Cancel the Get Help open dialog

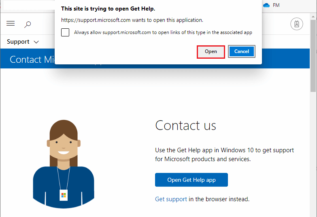point(242,51)
